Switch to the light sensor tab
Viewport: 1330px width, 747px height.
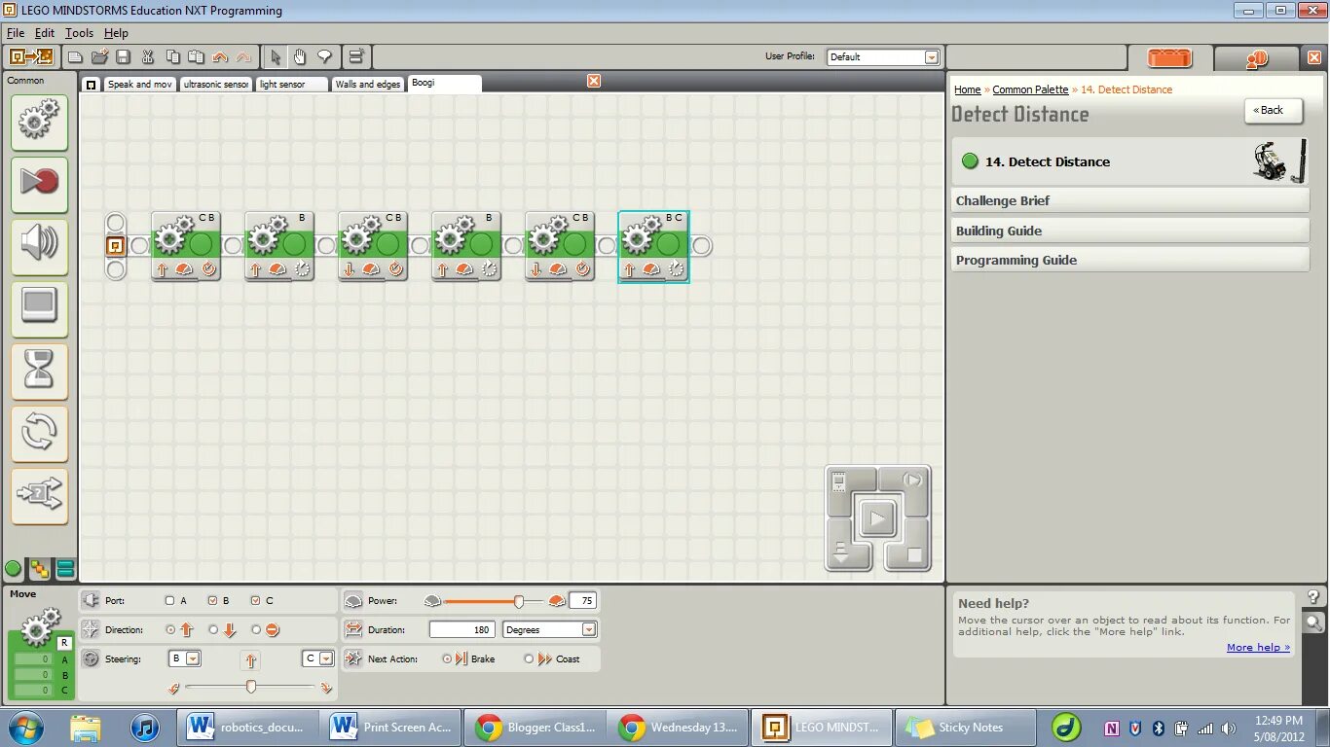pyautogui.click(x=291, y=85)
